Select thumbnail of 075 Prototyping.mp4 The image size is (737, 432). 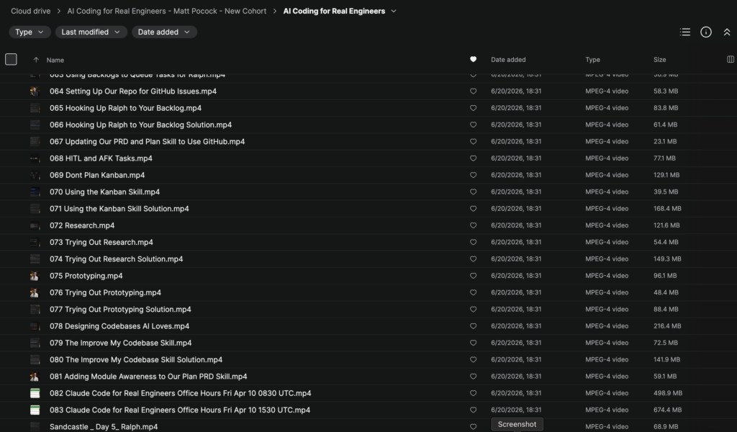(x=35, y=276)
